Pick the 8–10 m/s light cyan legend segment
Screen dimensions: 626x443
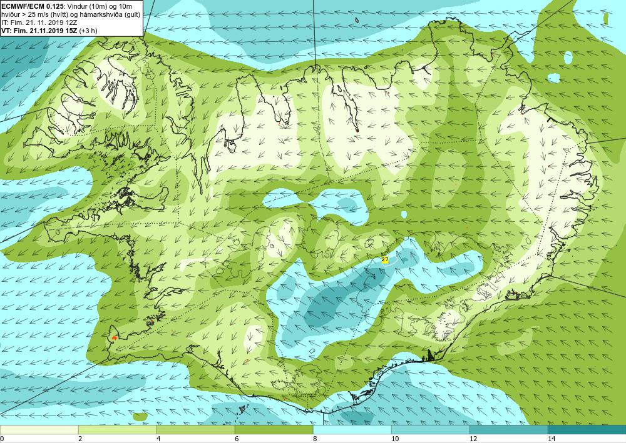pos(352,429)
